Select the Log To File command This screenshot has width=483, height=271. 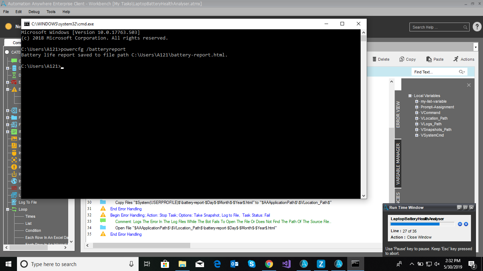click(x=27, y=202)
